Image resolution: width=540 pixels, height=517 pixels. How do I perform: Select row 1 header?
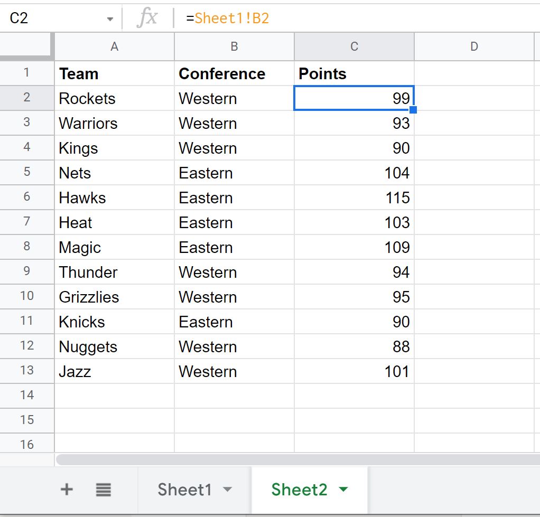27,73
